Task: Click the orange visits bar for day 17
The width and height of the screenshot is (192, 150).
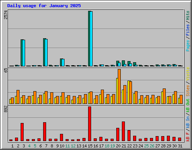Action: (x=102, y=97)
